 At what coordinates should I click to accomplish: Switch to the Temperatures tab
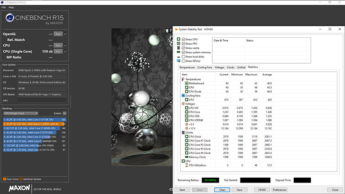187,68
